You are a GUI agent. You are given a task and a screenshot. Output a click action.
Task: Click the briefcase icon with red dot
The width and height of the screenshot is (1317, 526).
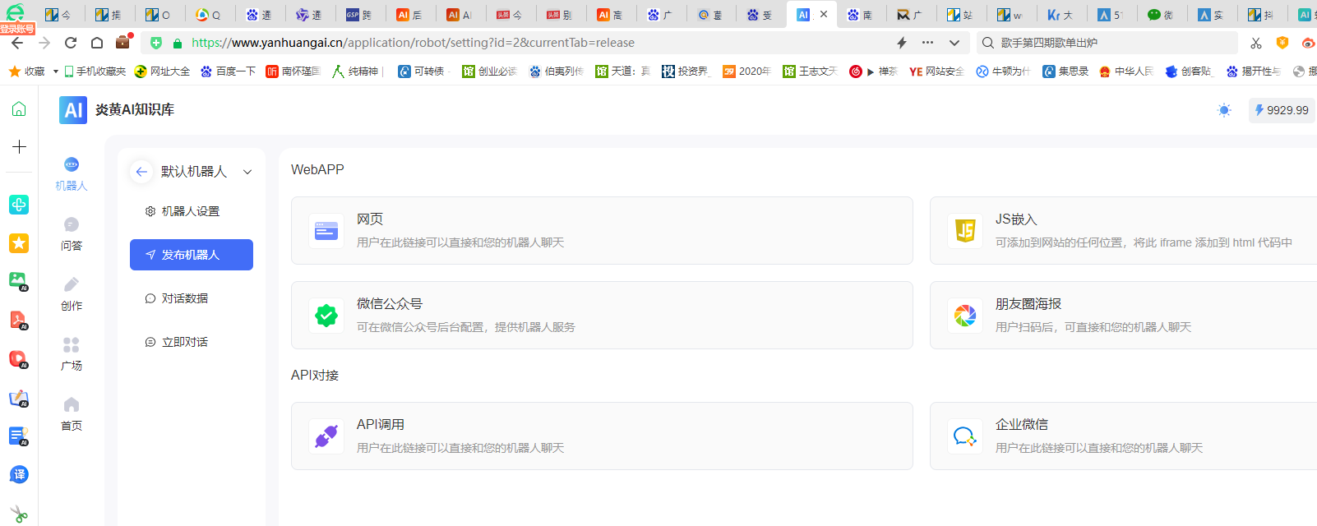click(x=123, y=42)
